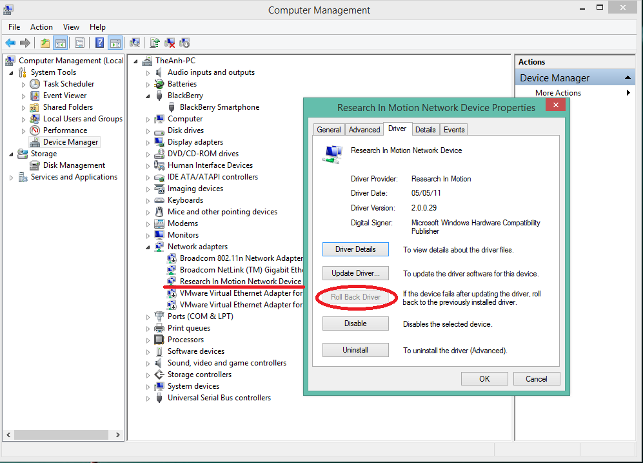Screen dimensions: 643x463
Task: Click Scan for hardware changes icon
Action: [x=135, y=43]
